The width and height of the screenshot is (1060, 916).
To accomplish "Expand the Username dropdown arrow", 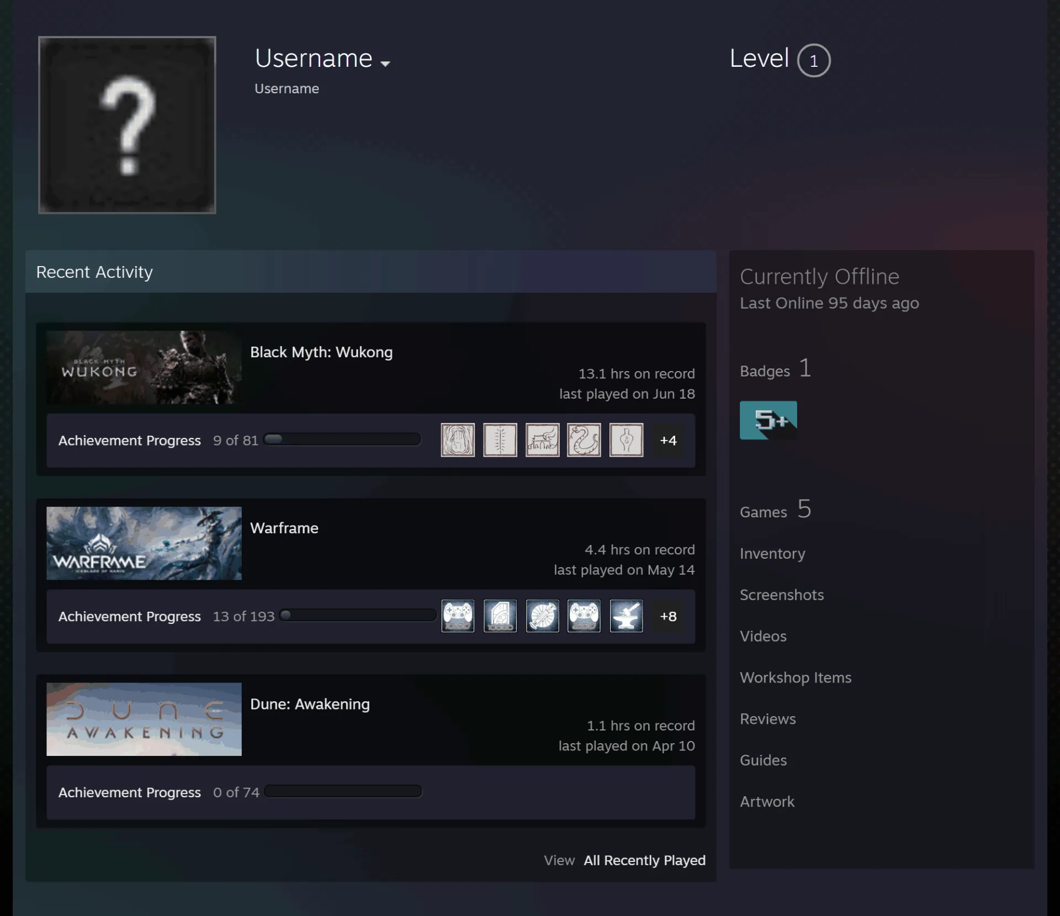I will click(x=385, y=63).
